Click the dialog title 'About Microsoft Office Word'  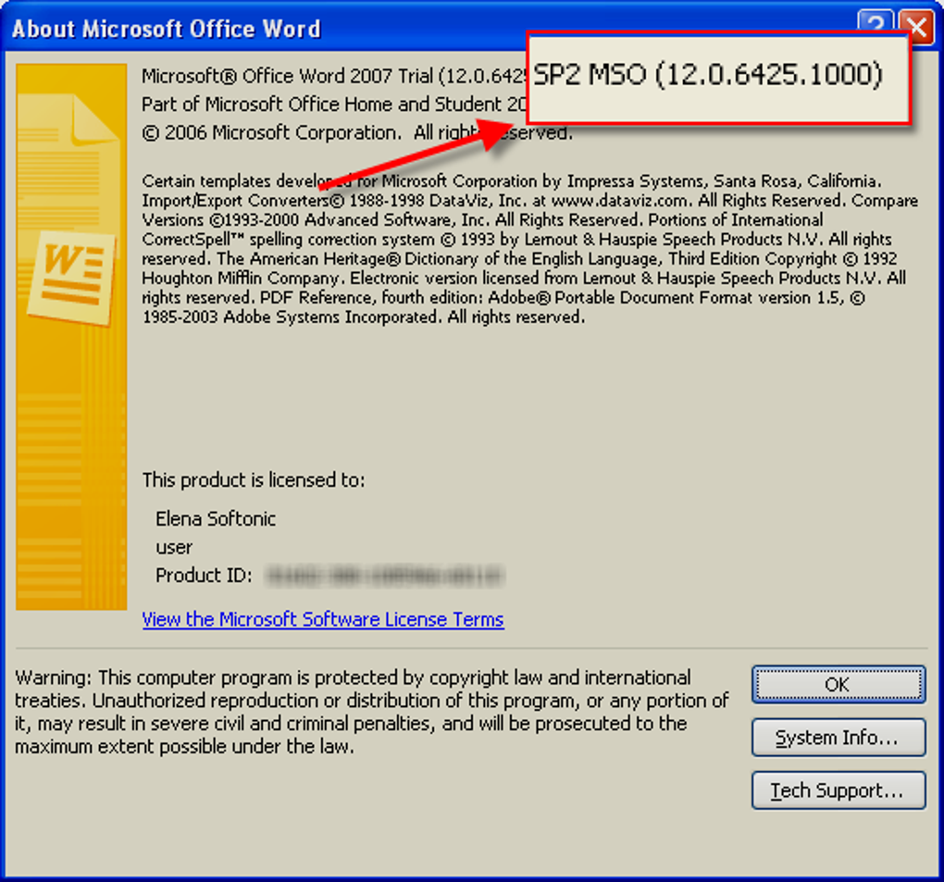click(x=167, y=29)
